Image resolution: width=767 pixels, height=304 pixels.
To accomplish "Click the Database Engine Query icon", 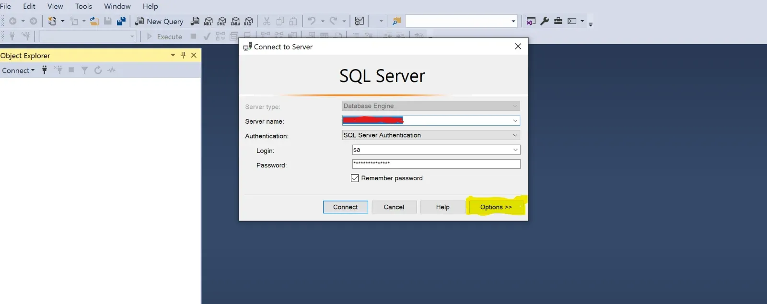I will [195, 21].
